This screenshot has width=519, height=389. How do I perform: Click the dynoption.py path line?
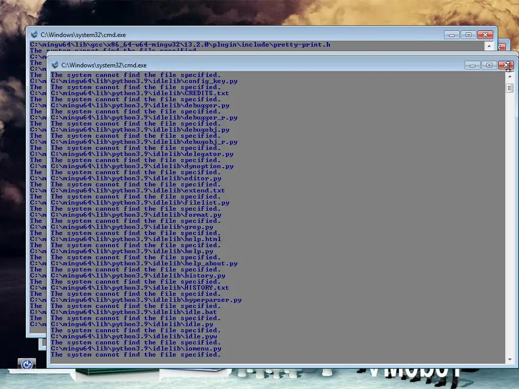pos(142,166)
